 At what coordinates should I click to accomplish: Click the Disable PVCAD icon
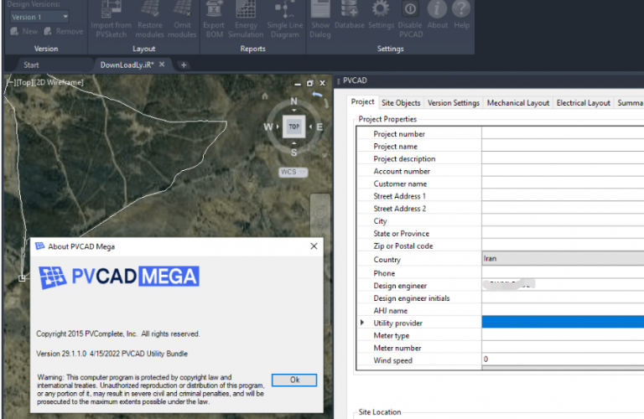(x=410, y=10)
